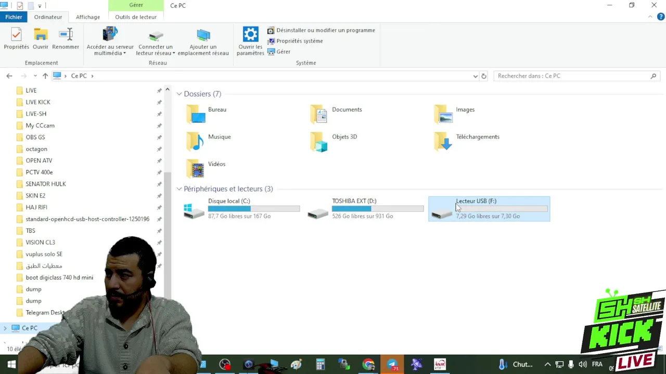666x374 pixels.
Task: Select the Vidéos folder
Action: pyautogui.click(x=206, y=168)
